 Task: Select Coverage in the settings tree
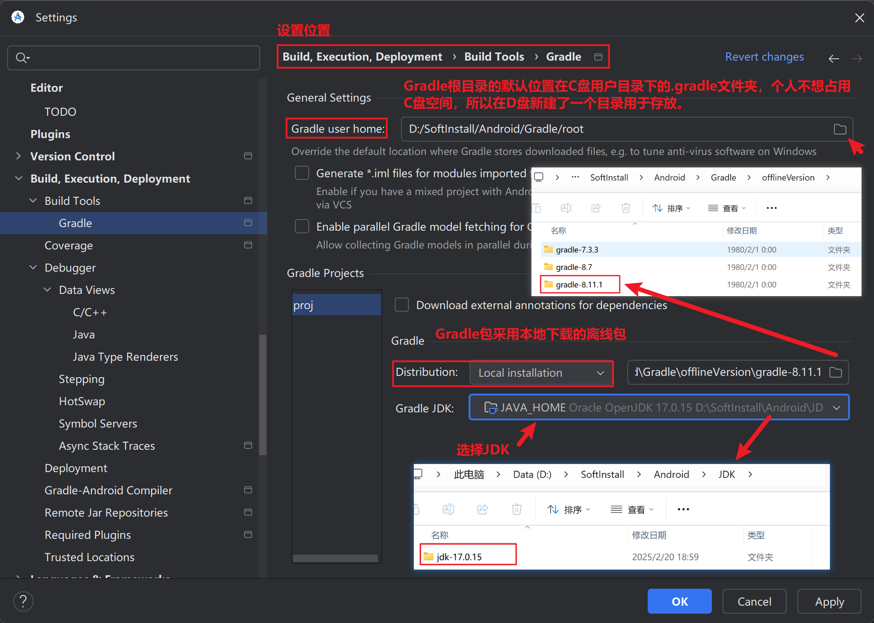tap(69, 245)
